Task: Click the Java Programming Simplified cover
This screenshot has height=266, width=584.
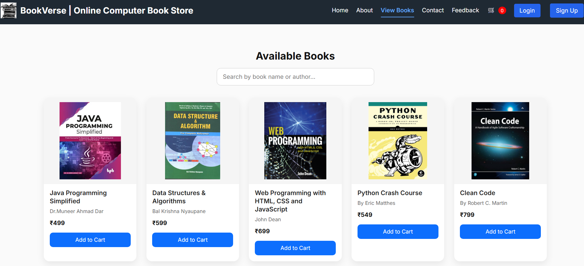Action: [x=90, y=141]
